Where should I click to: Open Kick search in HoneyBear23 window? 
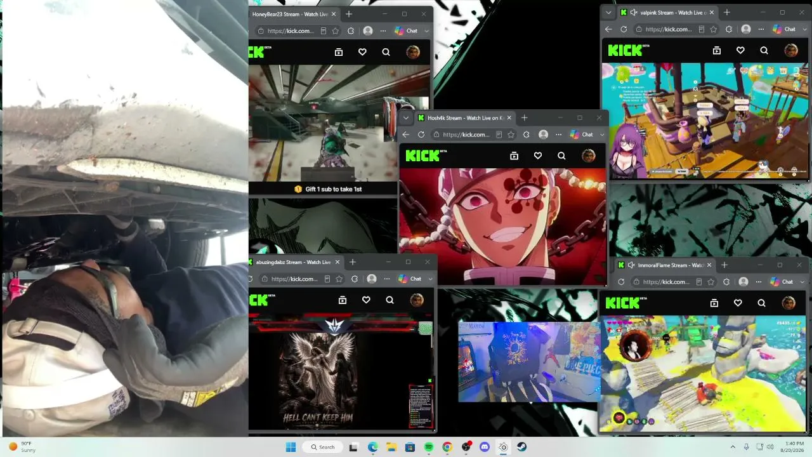(x=386, y=52)
